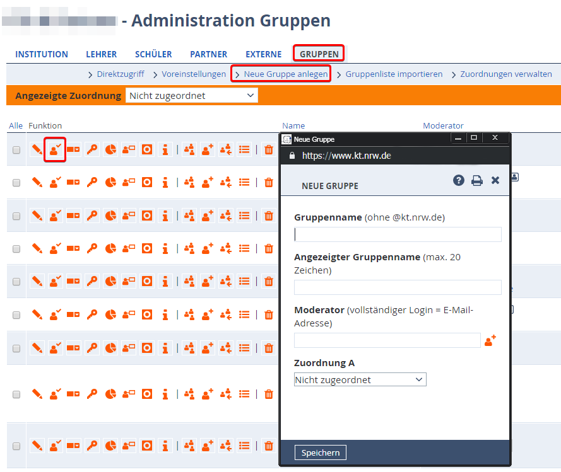Image resolution: width=561 pixels, height=472 pixels.
Task: Click the pencil edit icon in first row
Action: (x=37, y=149)
